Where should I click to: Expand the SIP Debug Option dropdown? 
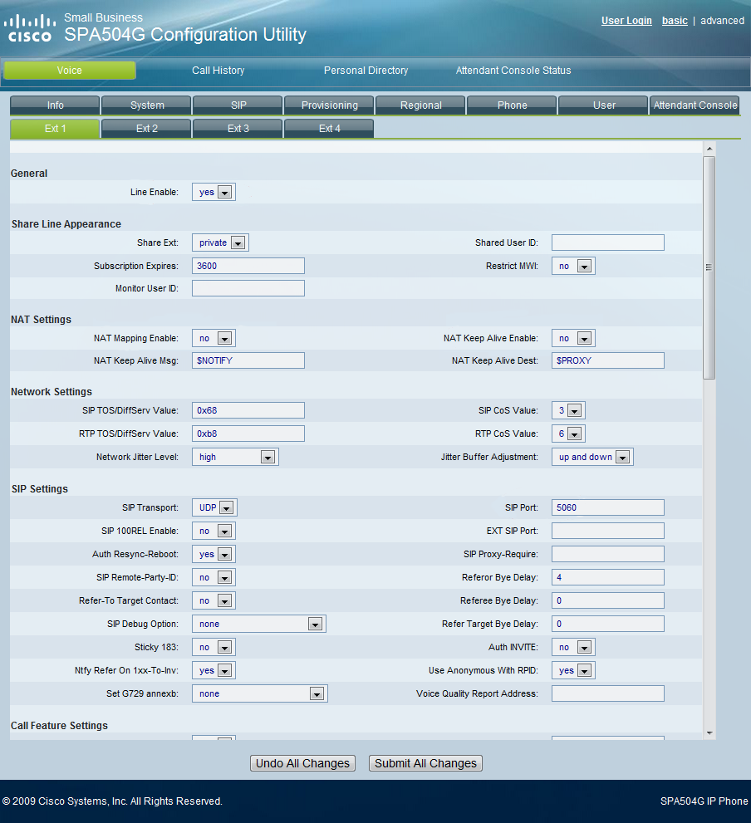click(258, 625)
